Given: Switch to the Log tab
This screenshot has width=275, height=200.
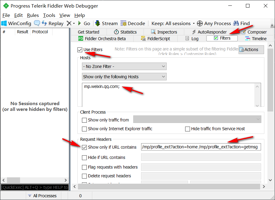Looking at the screenshot, I should [x=192, y=39].
